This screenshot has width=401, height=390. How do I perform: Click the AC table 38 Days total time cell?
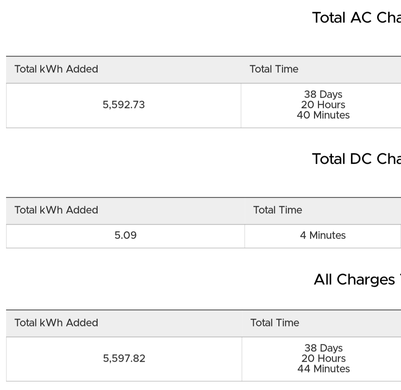click(x=321, y=106)
